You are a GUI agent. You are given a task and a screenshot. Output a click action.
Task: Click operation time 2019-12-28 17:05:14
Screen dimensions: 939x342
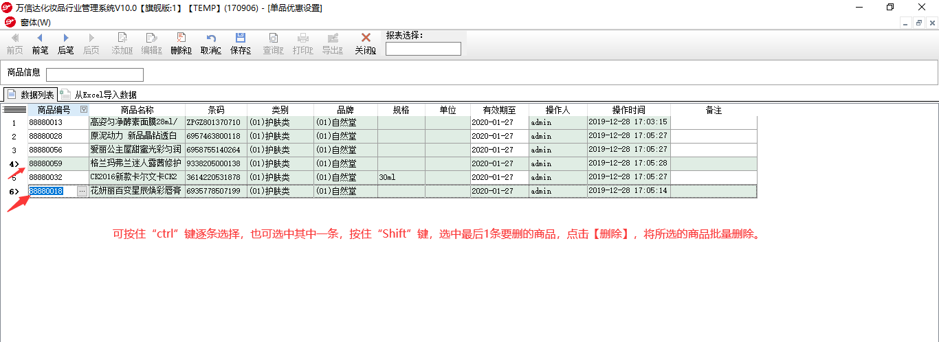pos(629,191)
